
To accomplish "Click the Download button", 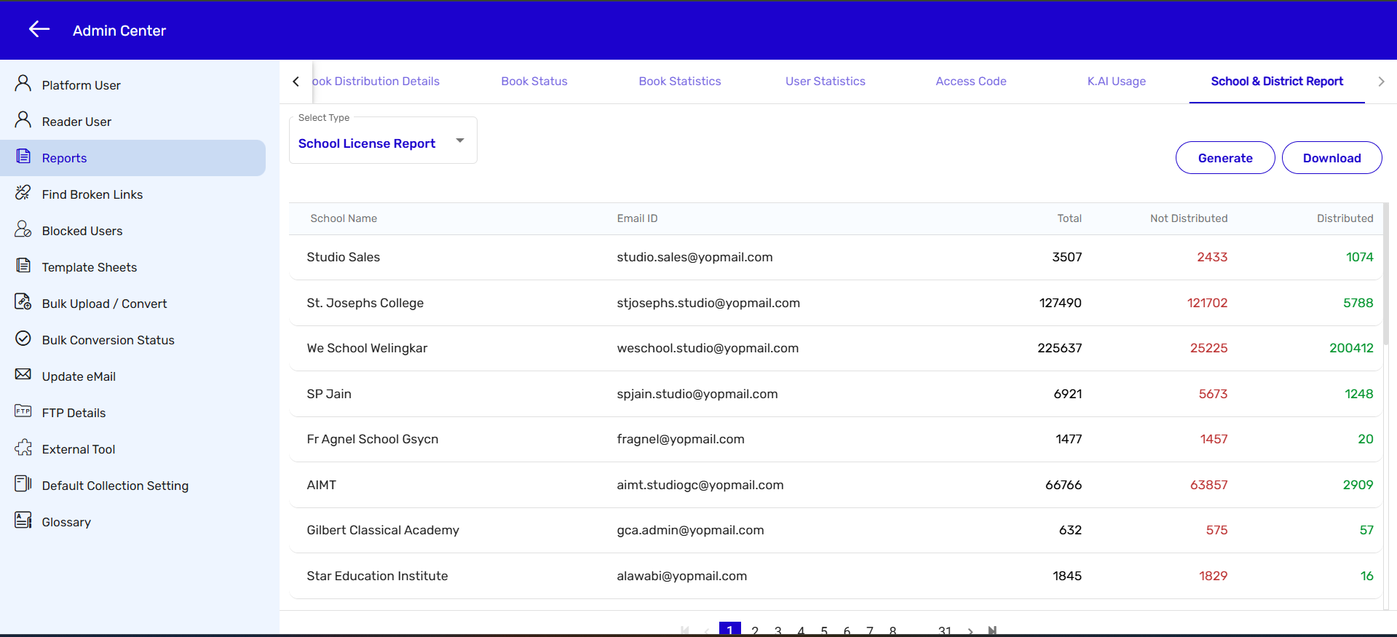I will click(x=1331, y=158).
